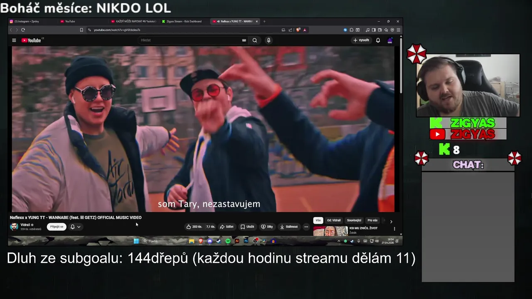Viewport: 532px width, 299px height.
Task: Select the Od: Vidrail filter chip
Action: tap(334, 221)
